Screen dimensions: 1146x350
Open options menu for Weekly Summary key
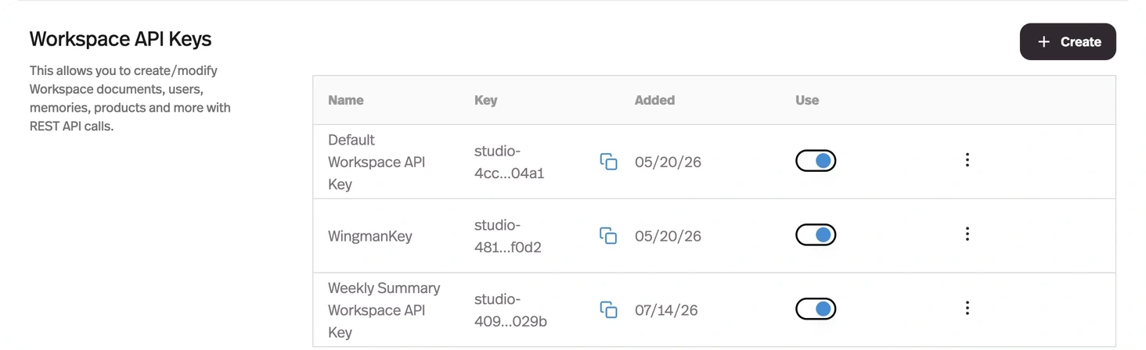click(967, 309)
